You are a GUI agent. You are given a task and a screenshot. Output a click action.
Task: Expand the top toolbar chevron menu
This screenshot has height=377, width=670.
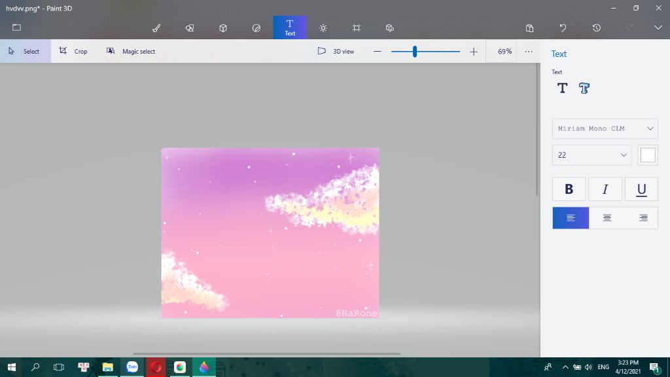click(x=658, y=27)
